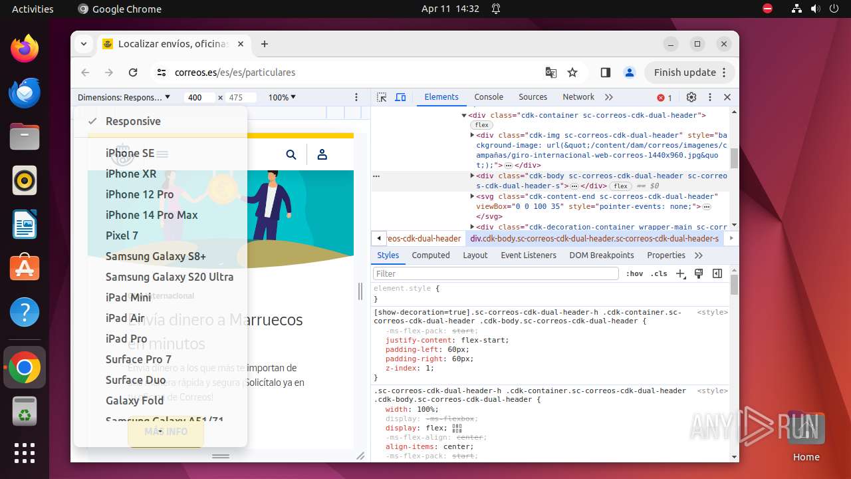Expand the cdk-decoration-container div node
The width and height of the screenshot is (851, 479).
click(472, 227)
